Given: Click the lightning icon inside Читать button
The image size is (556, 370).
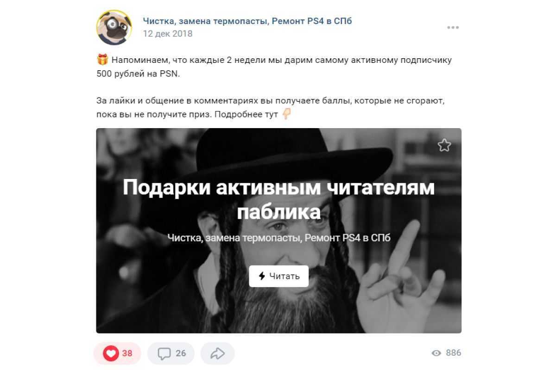Looking at the screenshot, I should (x=262, y=276).
